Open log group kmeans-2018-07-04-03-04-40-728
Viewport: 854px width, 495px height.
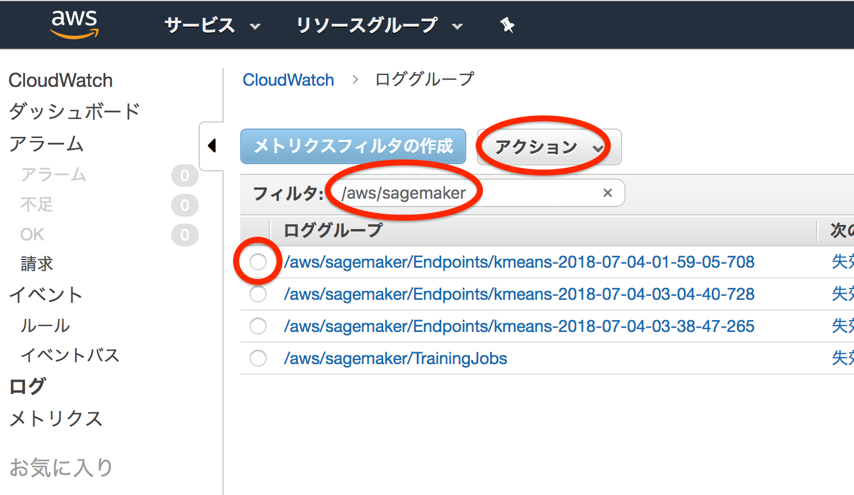(519, 294)
